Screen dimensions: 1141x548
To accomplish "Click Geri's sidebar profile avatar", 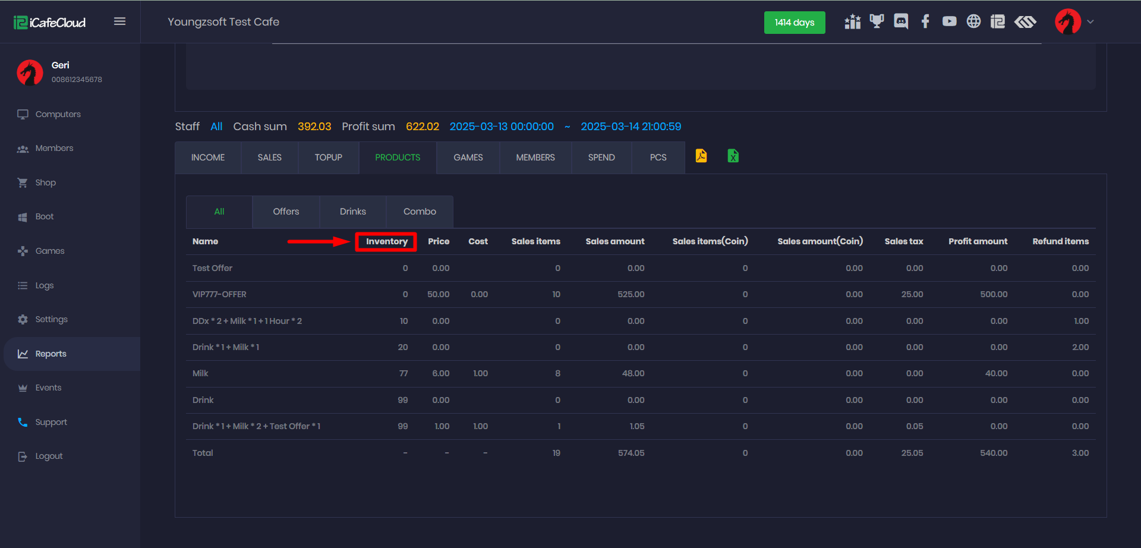I will click(30, 73).
